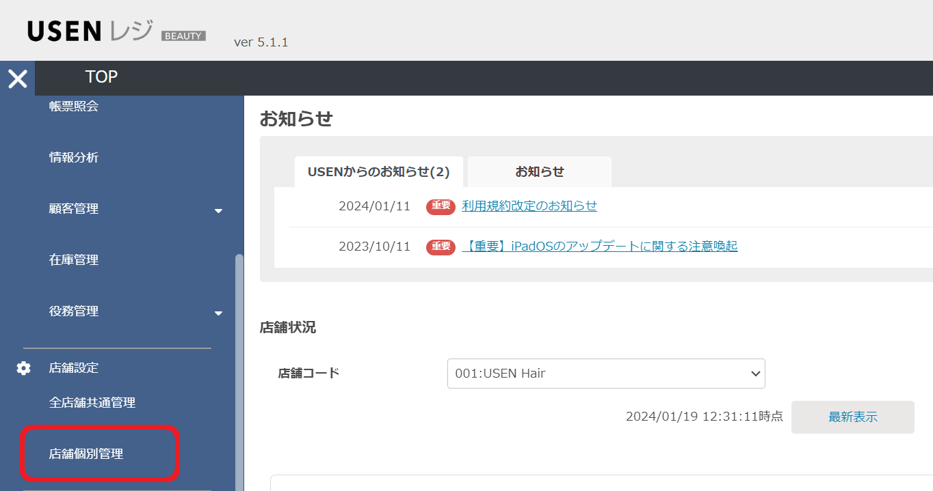Open 店舗個別管理 in the sidebar
This screenshot has width=933, height=491.
86,453
